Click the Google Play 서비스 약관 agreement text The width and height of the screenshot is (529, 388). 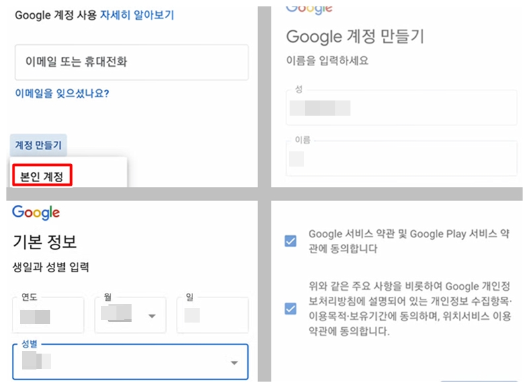(x=409, y=241)
